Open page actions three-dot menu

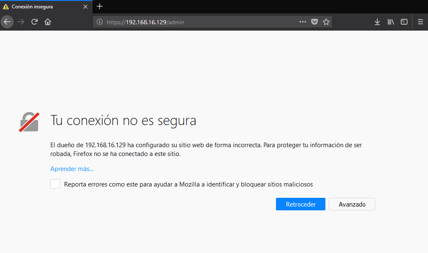point(303,22)
